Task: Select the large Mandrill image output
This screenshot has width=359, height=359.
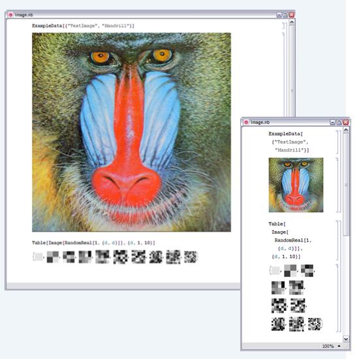Action: [x=131, y=132]
